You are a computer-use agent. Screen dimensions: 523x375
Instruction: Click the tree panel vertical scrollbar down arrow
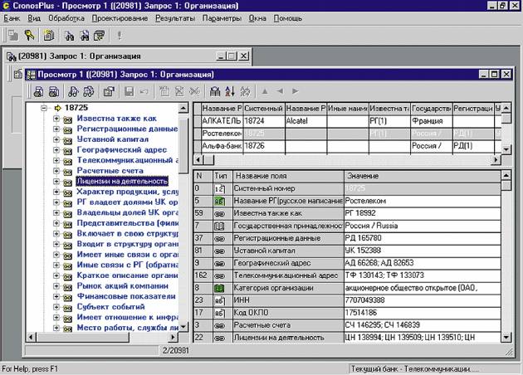point(183,327)
